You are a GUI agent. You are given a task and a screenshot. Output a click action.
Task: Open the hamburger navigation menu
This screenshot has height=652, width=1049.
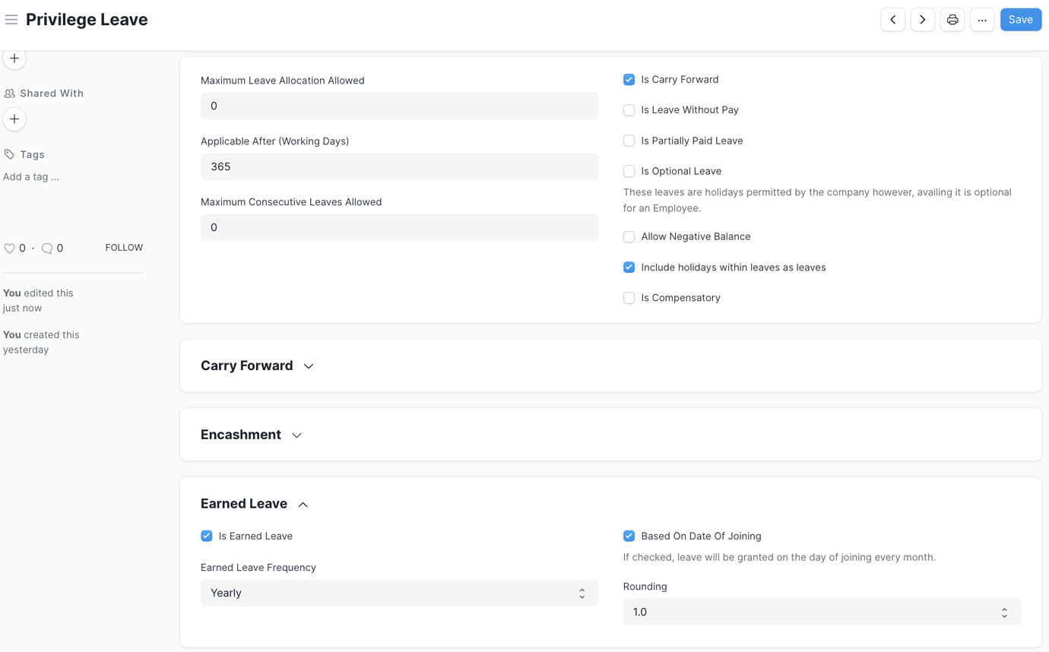(x=11, y=19)
